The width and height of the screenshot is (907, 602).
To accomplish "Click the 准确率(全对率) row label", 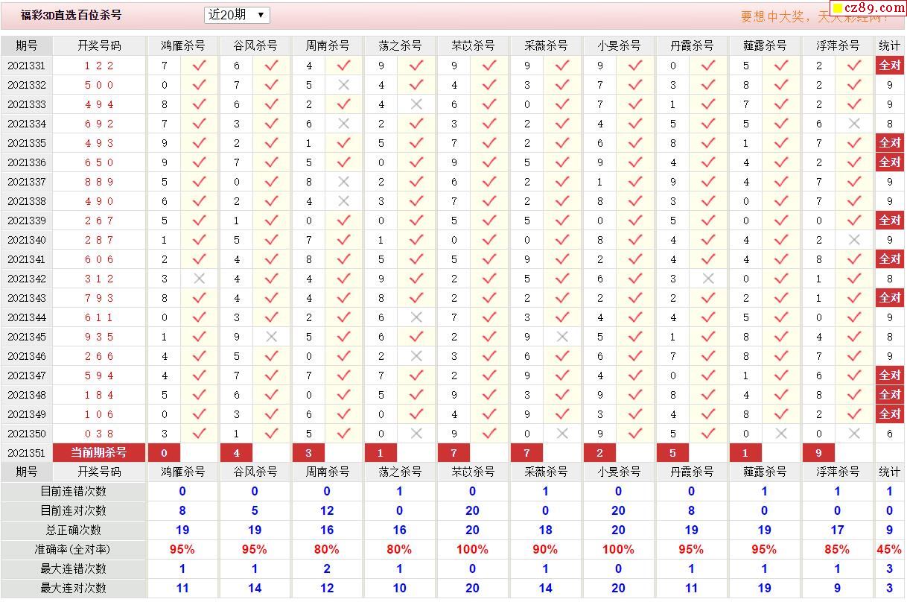I will pos(73,549).
